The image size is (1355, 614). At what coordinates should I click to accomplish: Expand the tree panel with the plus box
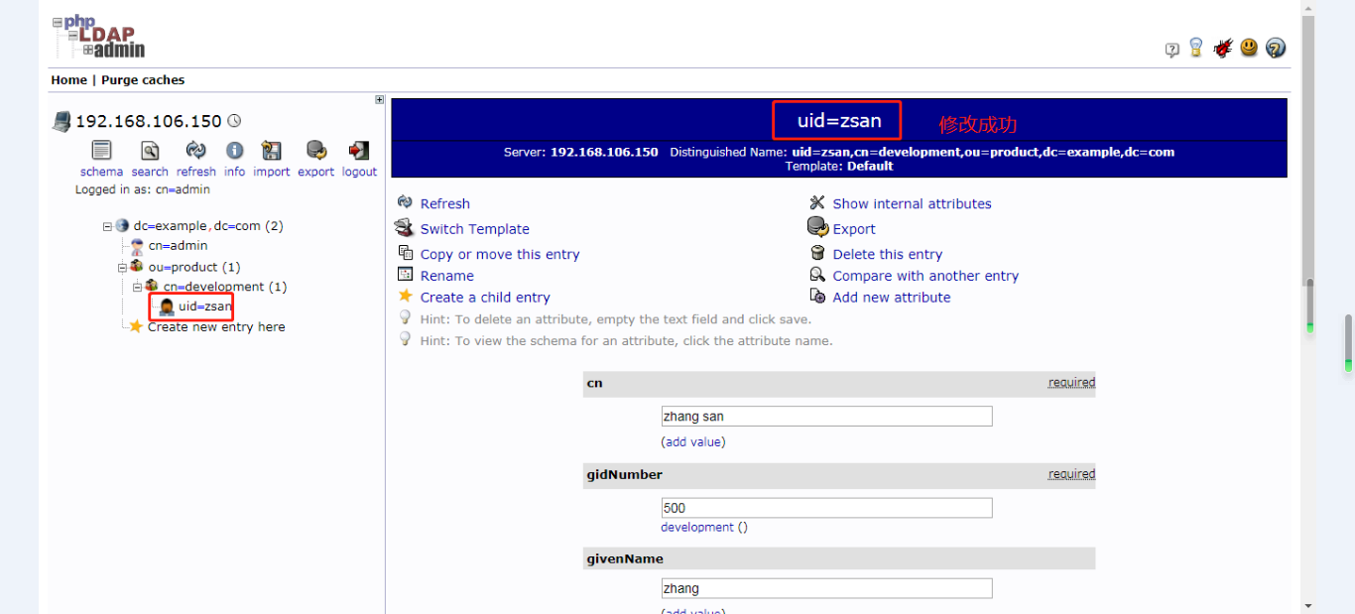379,99
